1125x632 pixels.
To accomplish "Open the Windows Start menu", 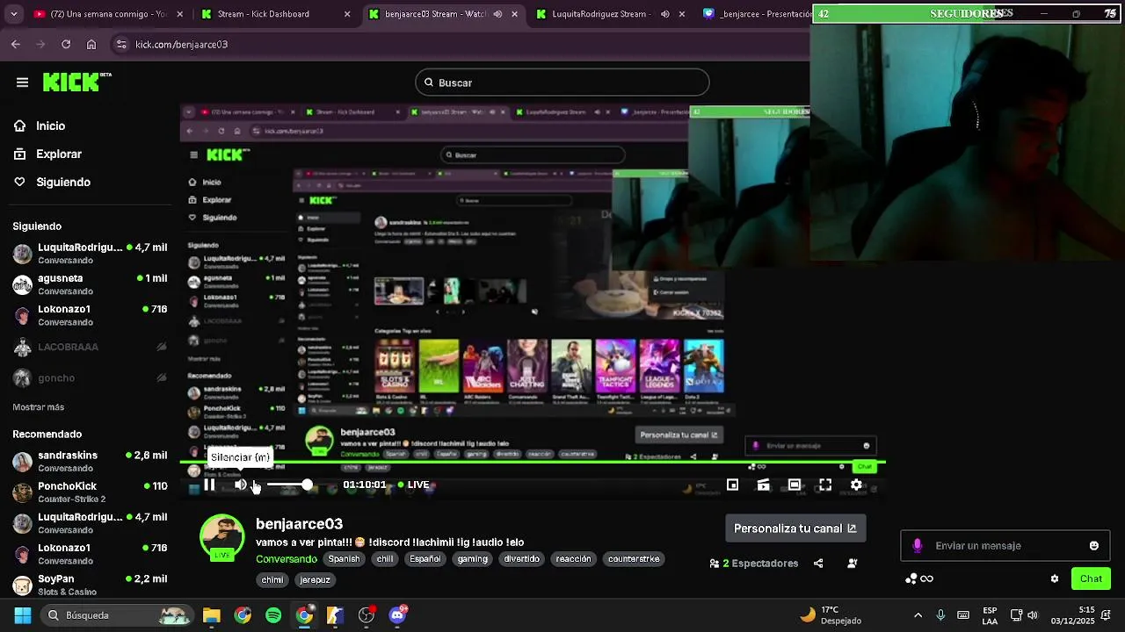I will coord(23,615).
